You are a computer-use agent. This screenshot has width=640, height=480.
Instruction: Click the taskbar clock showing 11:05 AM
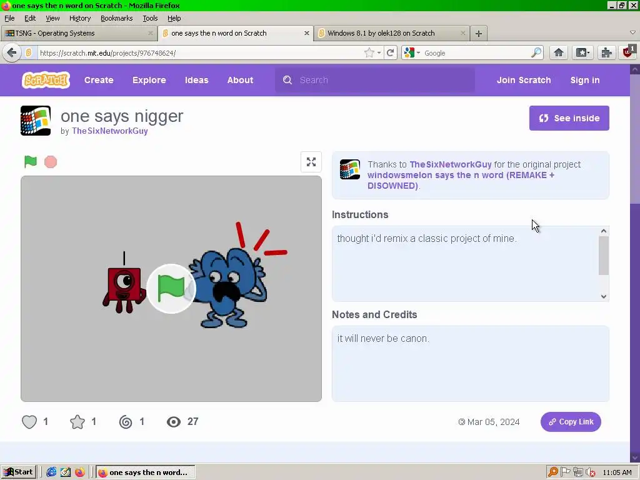click(x=617, y=472)
